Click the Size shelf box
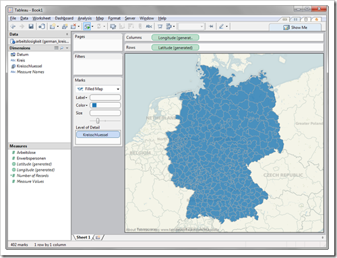337x258 pixels. click(x=105, y=113)
